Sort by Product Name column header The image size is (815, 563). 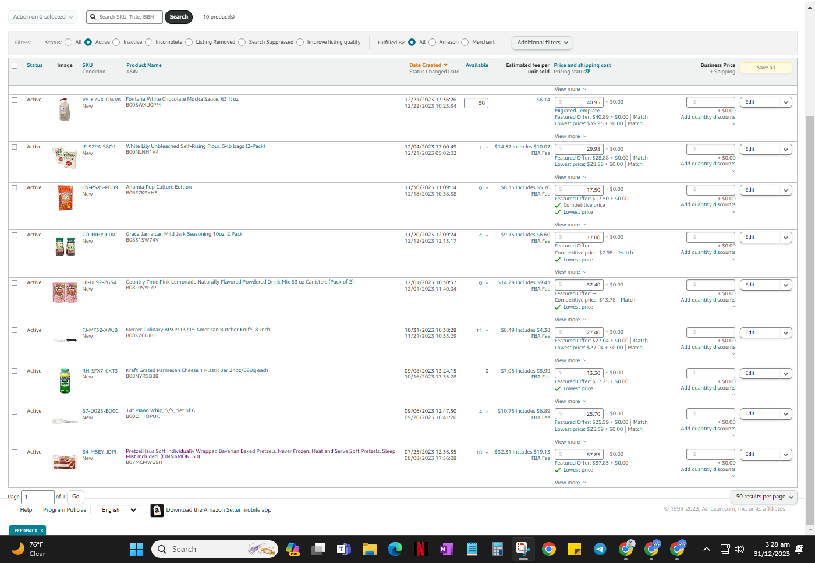[x=144, y=65]
